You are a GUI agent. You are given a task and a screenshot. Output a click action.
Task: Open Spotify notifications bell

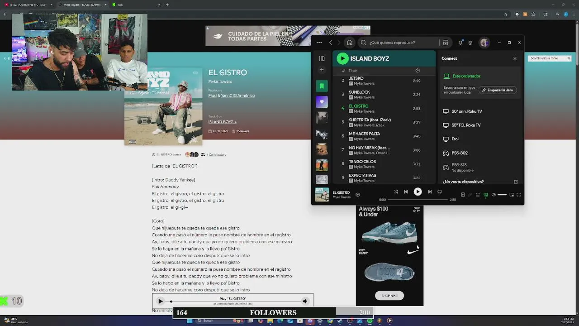(x=460, y=43)
